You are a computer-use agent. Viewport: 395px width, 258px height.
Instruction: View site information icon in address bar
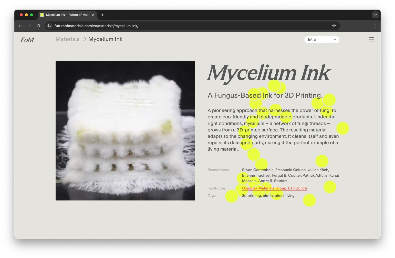tap(49, 26)
